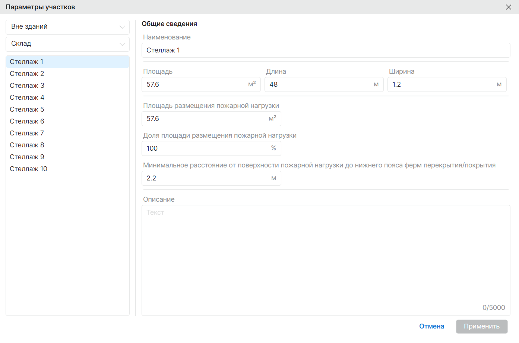Focus Площадь размещения пожарной нагрузки field
This screenshot has width=519, height=343.
click(x=211, y=119)
